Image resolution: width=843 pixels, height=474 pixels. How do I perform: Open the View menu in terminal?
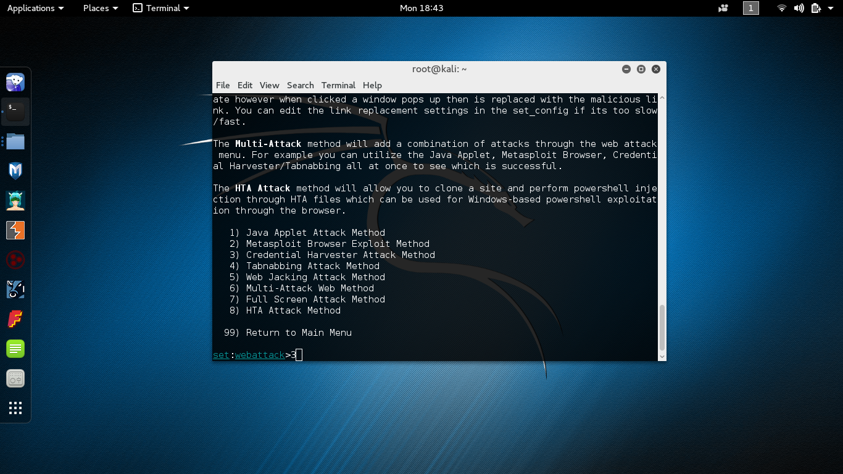269,85
